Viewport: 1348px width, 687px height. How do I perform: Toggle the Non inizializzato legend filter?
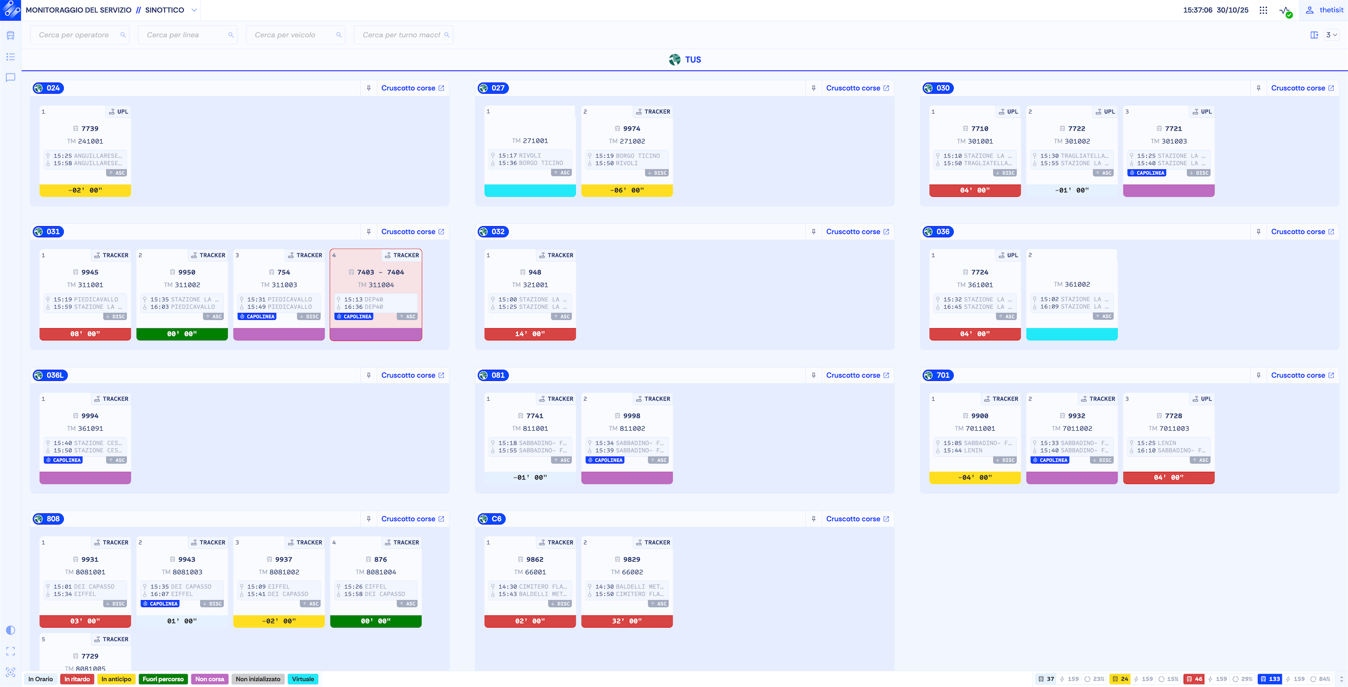258,679
